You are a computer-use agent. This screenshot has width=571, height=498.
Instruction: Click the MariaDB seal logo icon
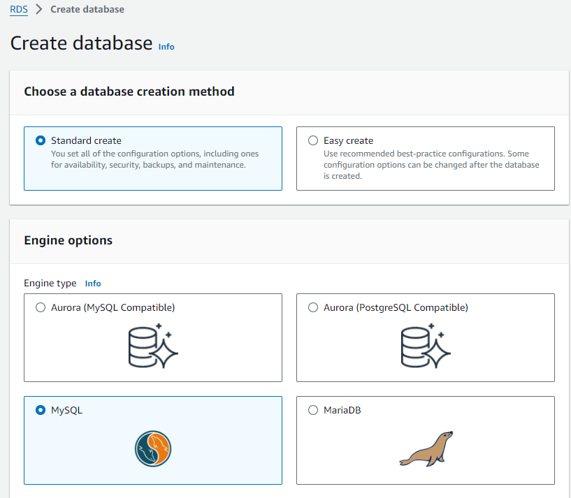coord(426,448)
